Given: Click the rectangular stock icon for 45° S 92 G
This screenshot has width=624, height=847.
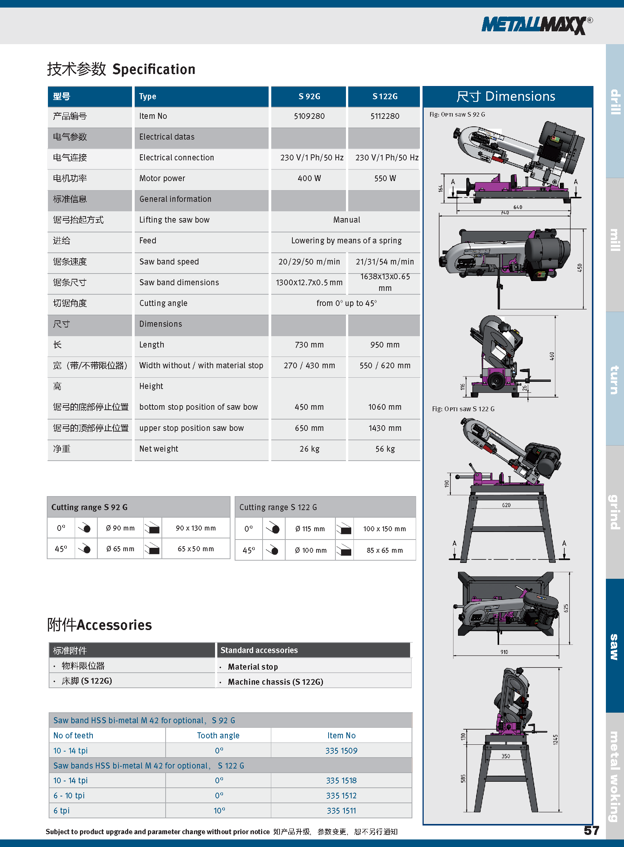Looking at the screenshot, I should tap(152, 549).
